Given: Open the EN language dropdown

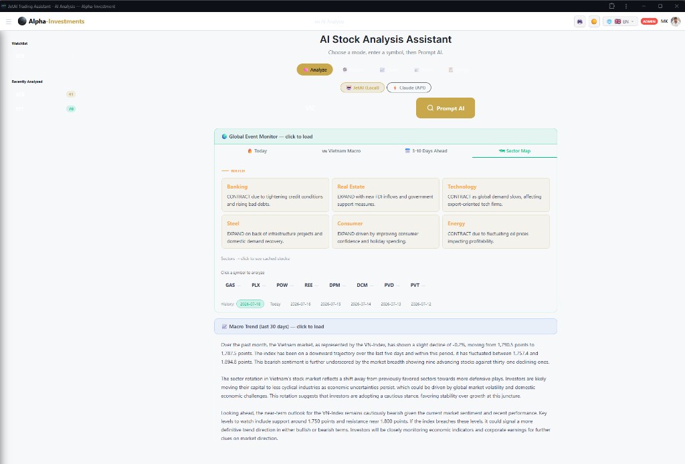Looking at the screenshot, I should 620,21.
